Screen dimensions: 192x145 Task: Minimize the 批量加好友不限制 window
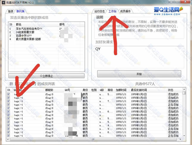(171, 2)
